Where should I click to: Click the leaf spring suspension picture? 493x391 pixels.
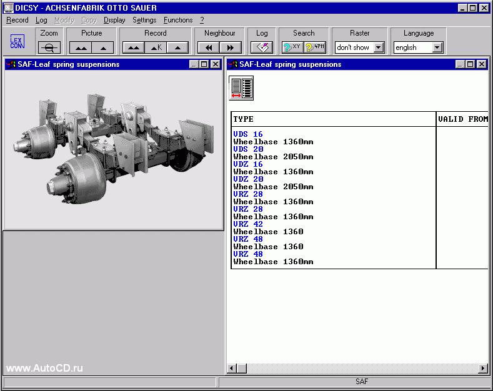(x=114, y=149)
